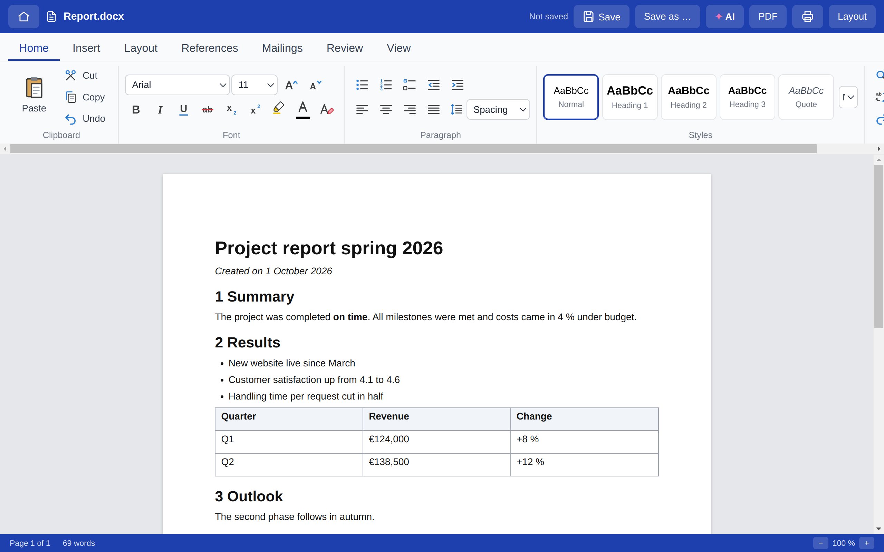The height and width of the screenshot is (552, 884).
Task: Toggle superscript formatting
Action: tap(255, 109)
